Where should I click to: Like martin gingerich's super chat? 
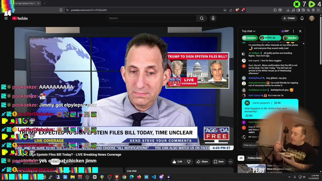pyautogui.click(x=249, y=116)
